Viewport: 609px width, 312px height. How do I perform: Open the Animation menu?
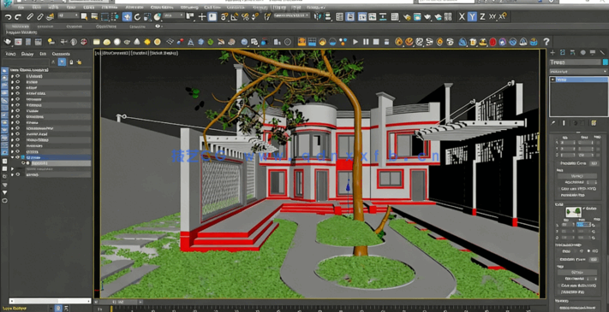[x=134, y=7]
